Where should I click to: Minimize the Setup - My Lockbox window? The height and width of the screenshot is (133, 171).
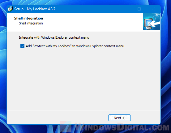point(125,9)
